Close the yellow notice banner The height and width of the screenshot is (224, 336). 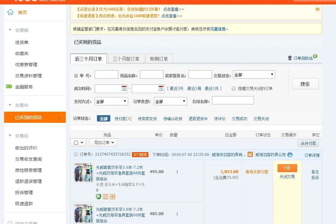point(318,9)
